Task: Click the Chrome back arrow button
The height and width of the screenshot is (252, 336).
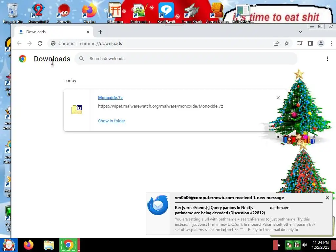Action: point(19,44)
